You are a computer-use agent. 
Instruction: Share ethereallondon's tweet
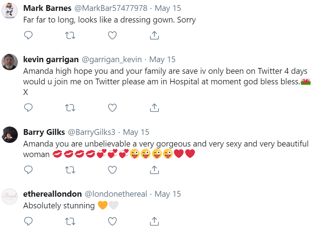(154, 221)
